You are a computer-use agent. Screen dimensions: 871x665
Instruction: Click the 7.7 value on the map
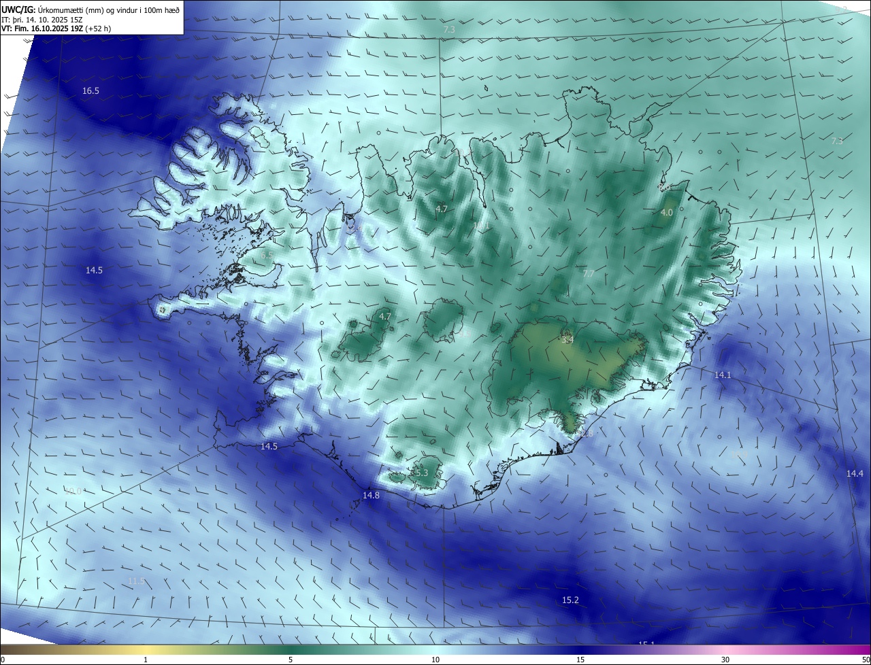click(x=589, y=274)
